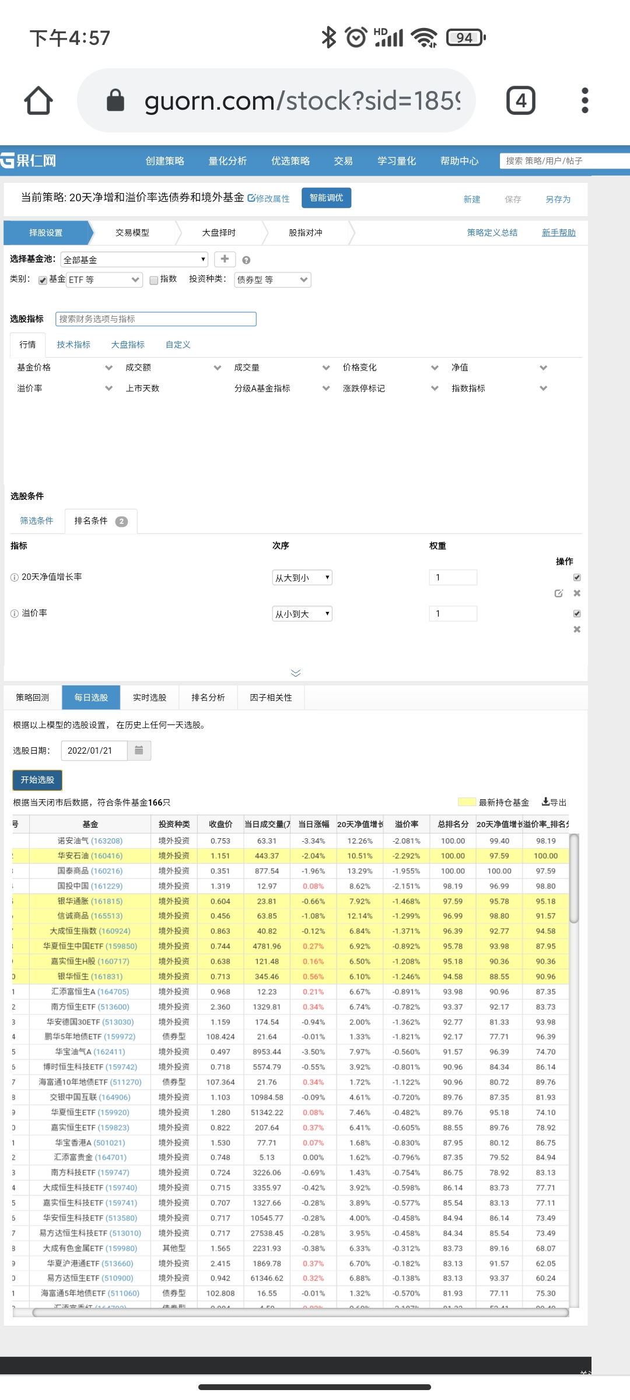Switch to the 实时选股 tab
Image resolution: width=630 pixels, height=1400 pixels.
pyautogui.click(x=150, y=698)
